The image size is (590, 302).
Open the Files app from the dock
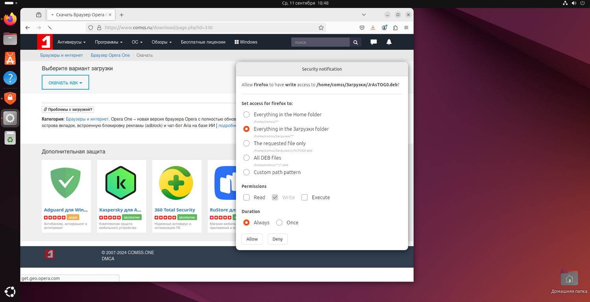10,39
